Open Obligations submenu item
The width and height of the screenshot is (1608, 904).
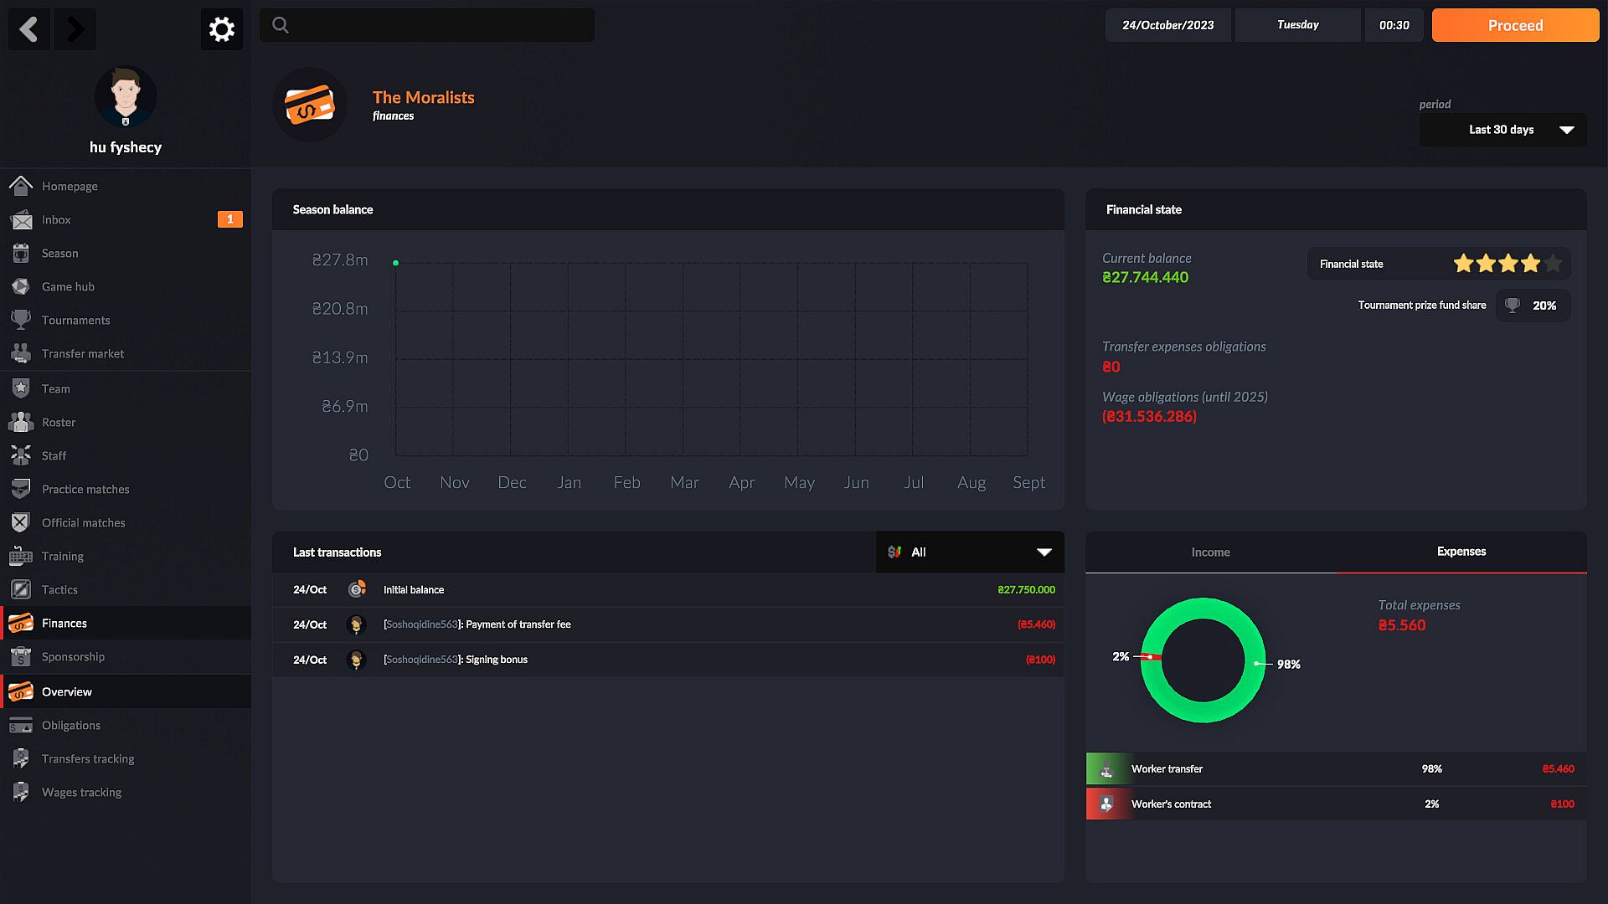[71, 726]
